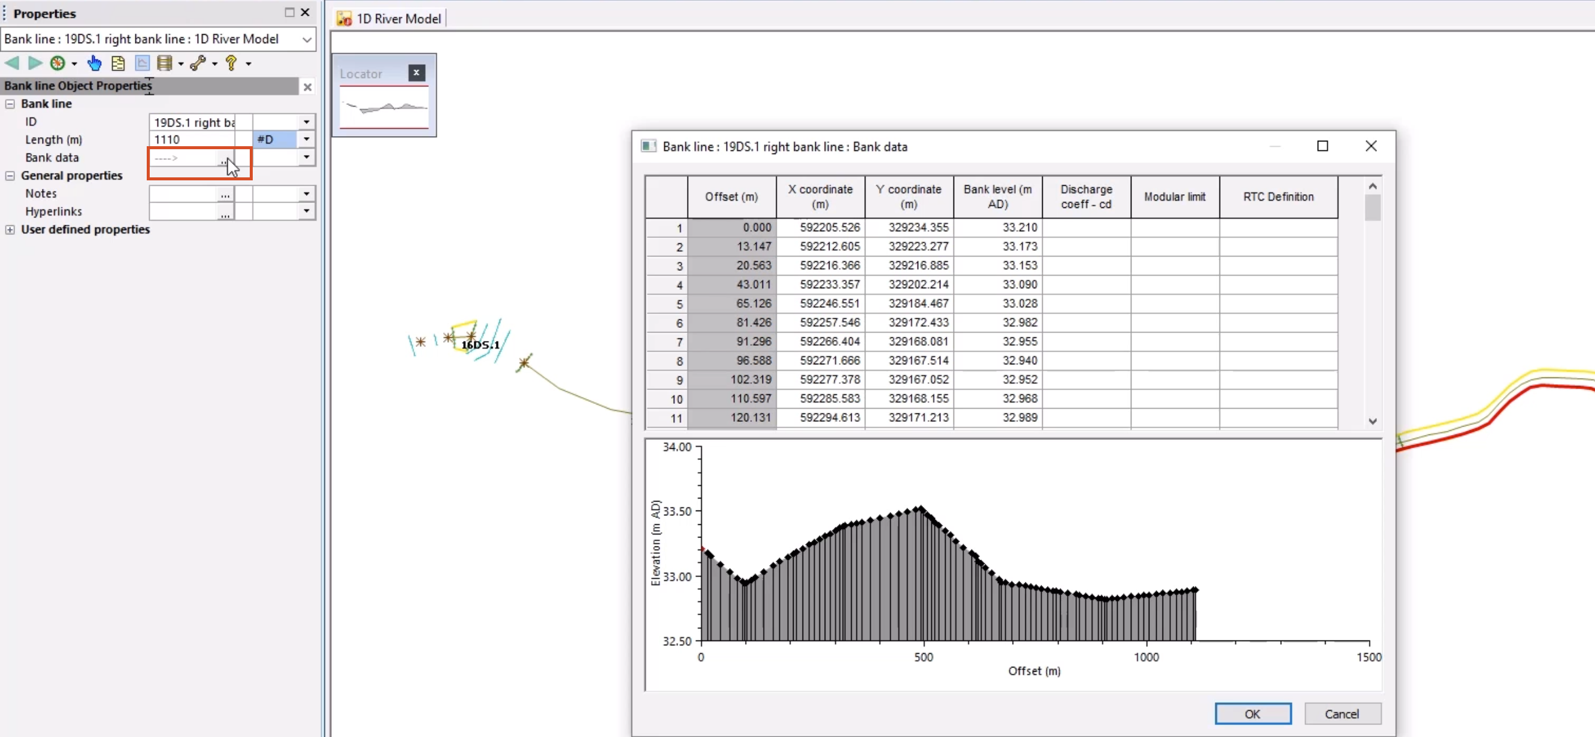
Task: Click Discharge coeff cell in row 1
Action: 1086,228
